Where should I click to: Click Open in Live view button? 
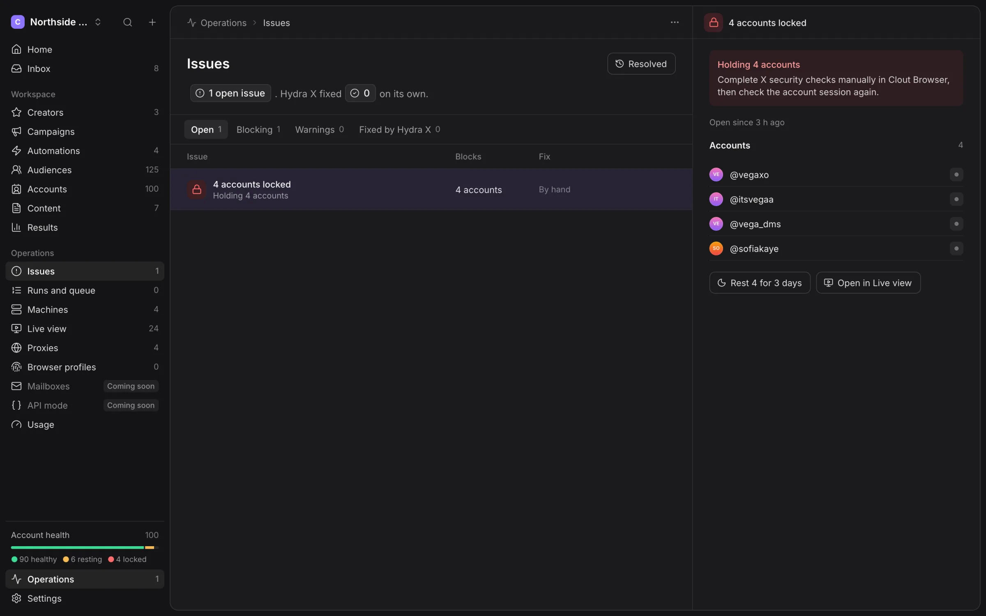(868, 283)
